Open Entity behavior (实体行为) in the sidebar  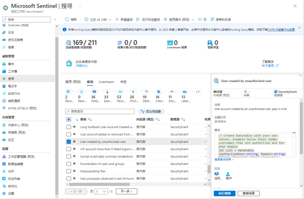tap(11, 93)
